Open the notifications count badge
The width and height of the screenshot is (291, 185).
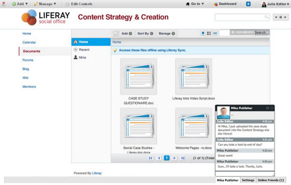[248, 4]
